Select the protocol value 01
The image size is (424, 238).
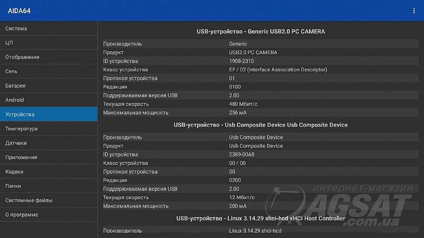(232, 78)
